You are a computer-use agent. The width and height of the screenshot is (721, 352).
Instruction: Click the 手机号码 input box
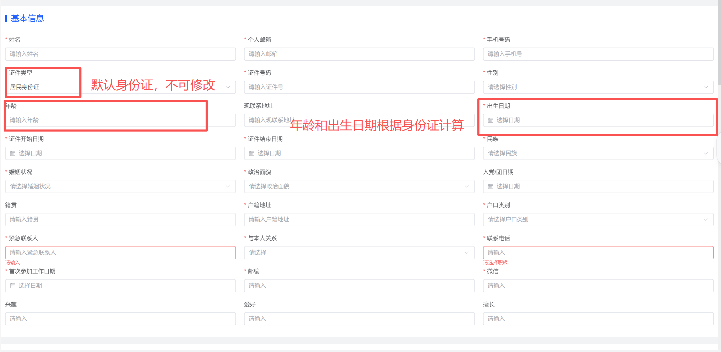click(x=598, y=54)
